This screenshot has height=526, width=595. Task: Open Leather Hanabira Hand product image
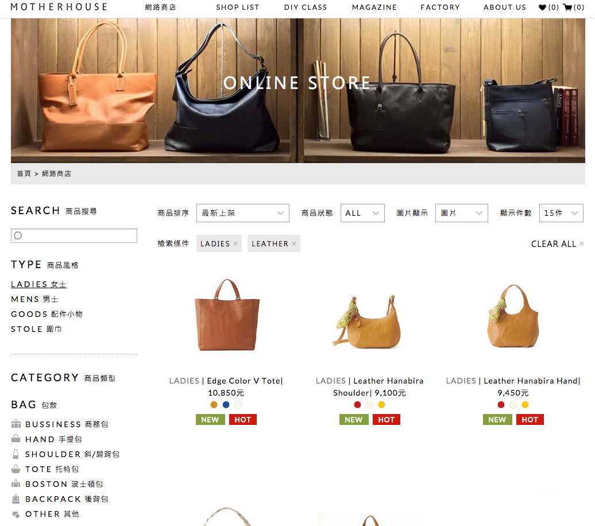(513, 316)
